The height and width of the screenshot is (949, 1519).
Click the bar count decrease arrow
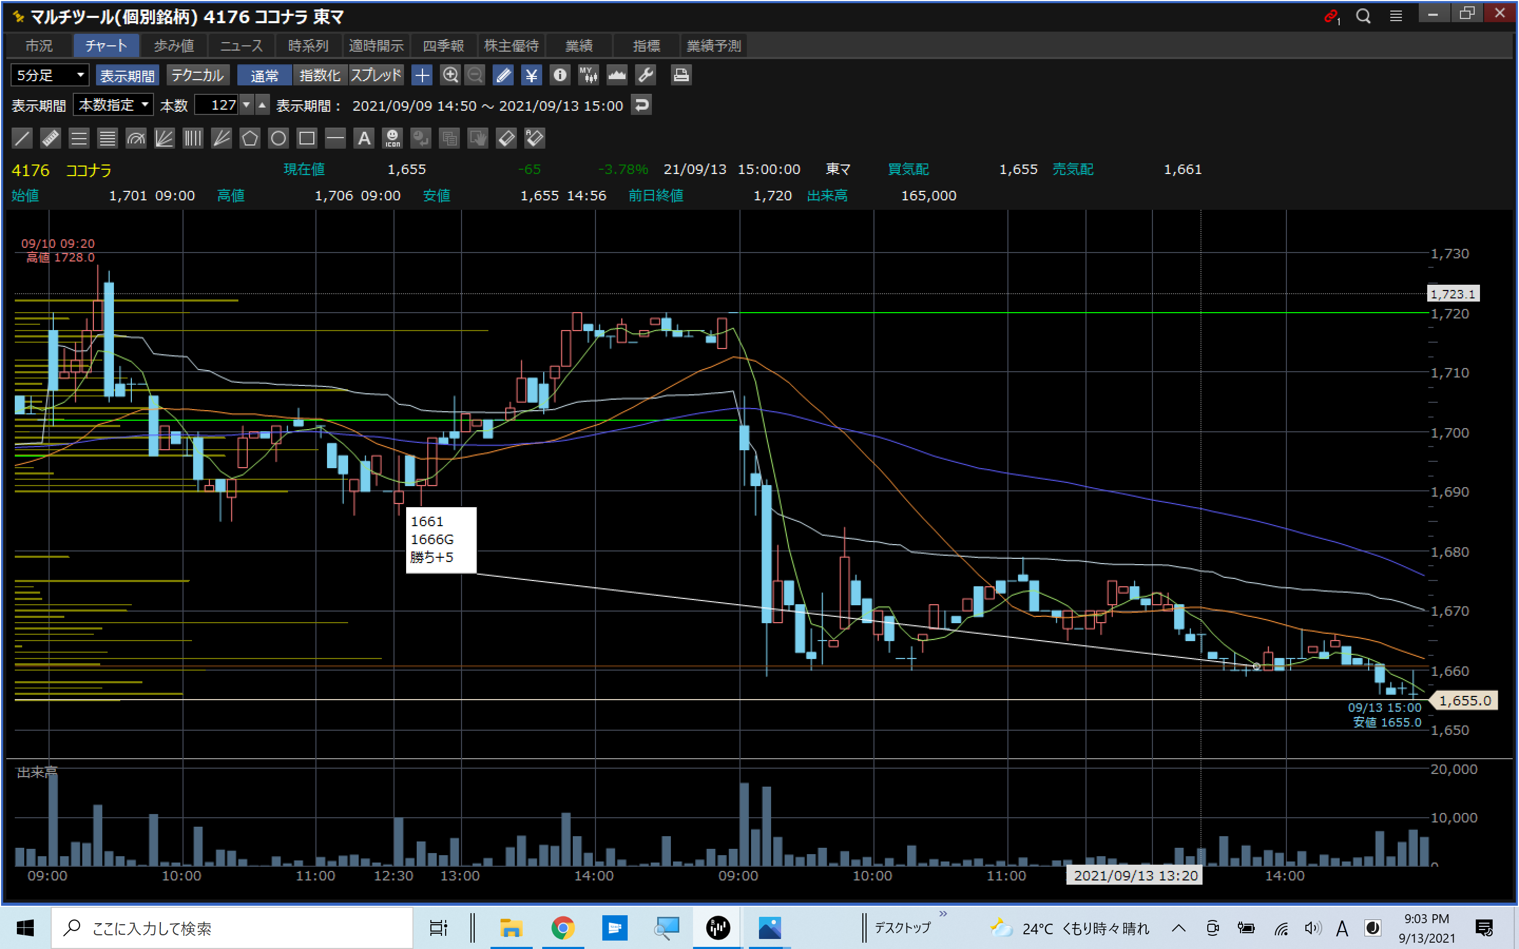pyautogui.click(x=247, y=105)
